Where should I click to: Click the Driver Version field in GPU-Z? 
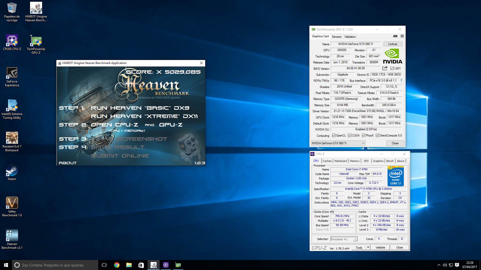tap(366, 111)
